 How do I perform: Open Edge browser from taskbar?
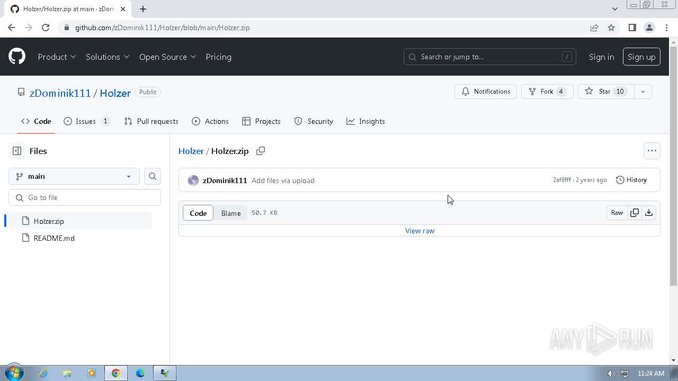[140, 373]
